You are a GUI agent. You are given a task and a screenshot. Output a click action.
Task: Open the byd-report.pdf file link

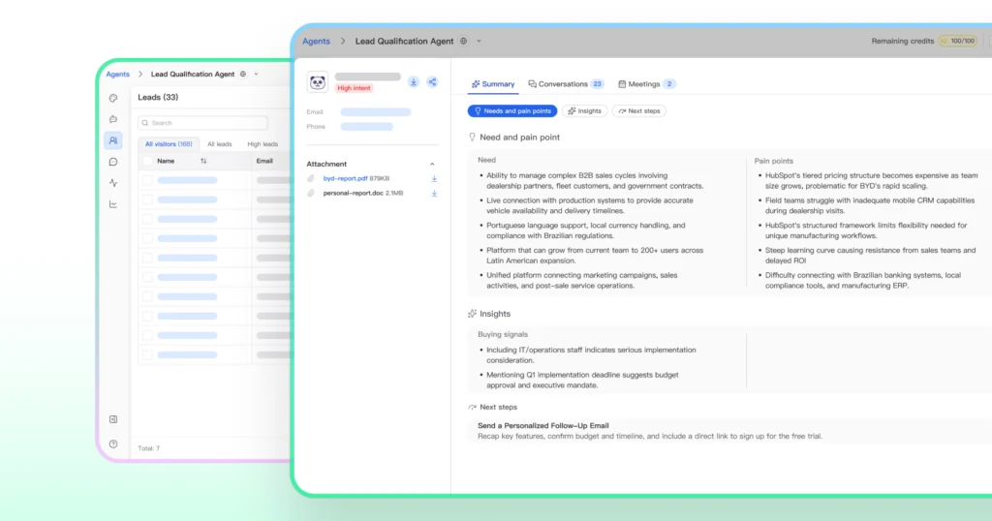(345, 178)
